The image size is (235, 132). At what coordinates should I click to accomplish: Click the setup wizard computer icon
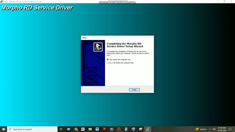(98, 47)
